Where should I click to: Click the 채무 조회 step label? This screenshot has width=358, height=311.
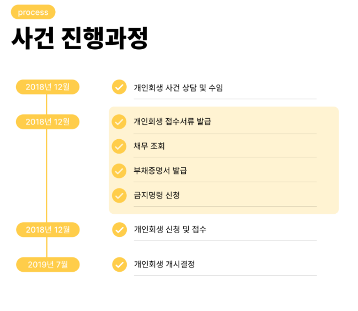point(149,146)
